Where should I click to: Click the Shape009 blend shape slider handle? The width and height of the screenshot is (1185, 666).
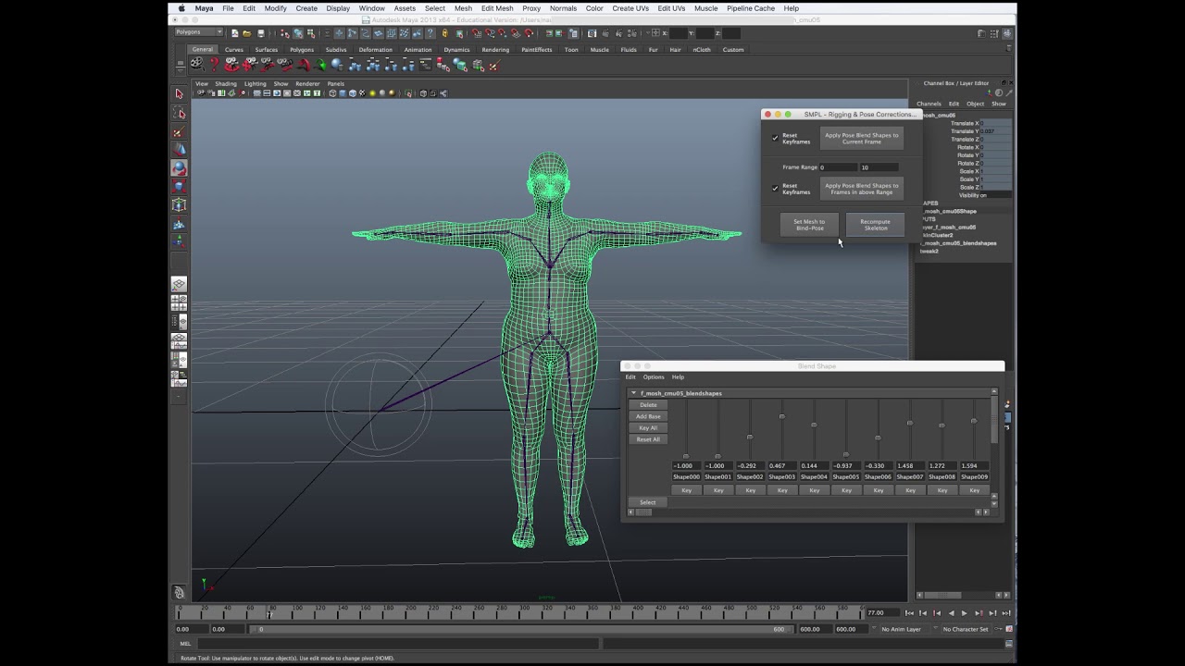pyautogui.click(x=973, y=421)
